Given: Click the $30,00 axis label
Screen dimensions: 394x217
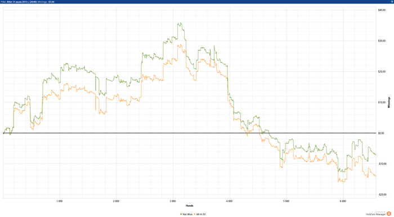Looking at the screenshot, I should (382, 41).
